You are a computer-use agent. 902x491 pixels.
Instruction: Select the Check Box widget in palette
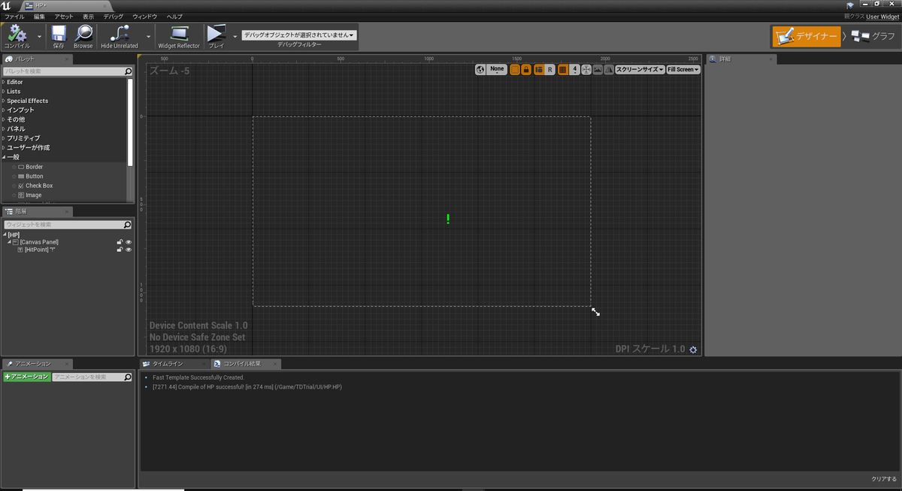click(x=38, y=186)
